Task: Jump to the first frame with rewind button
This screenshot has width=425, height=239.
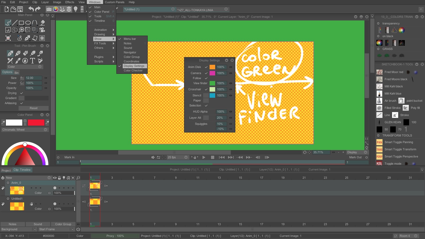Action: pos(222,157)
